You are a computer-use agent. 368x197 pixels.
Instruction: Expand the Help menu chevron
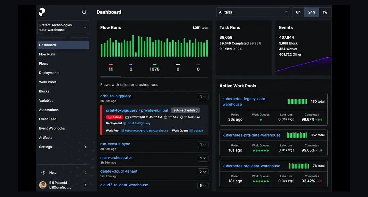[x=85, y=173]
